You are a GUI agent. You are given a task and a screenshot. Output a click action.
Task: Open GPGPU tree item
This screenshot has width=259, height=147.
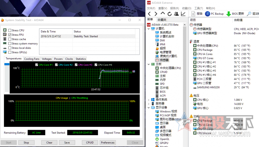(164, 143)
